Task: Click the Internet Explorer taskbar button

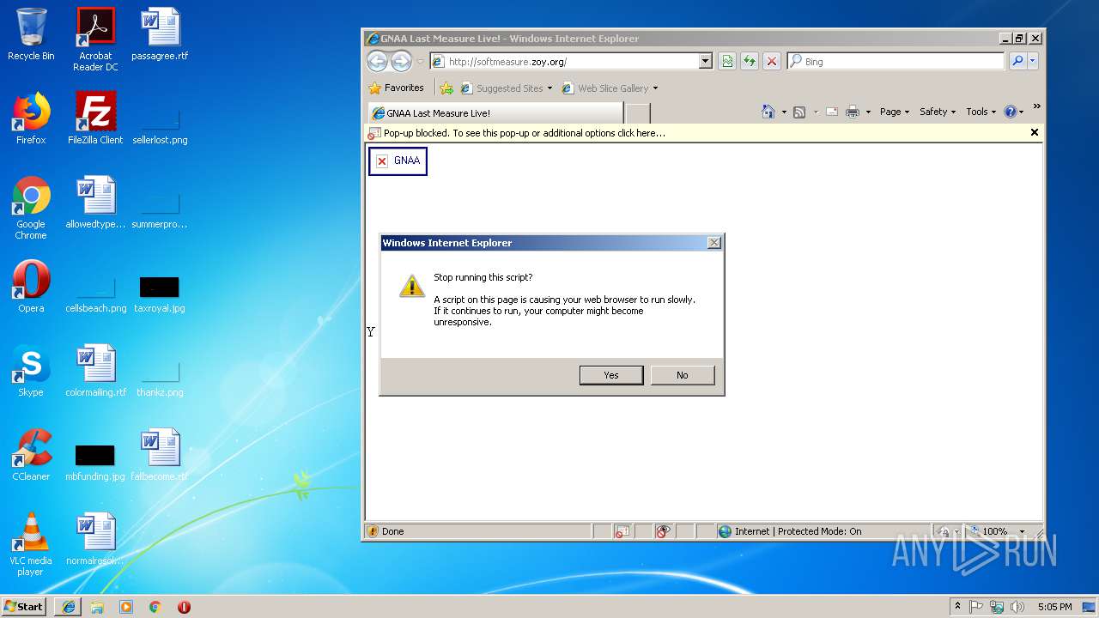Action: 68,607
